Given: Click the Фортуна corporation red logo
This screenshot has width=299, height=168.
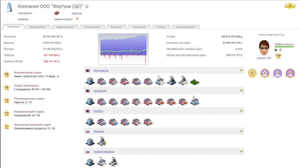Looking at the screenshot, I should 56,13.
